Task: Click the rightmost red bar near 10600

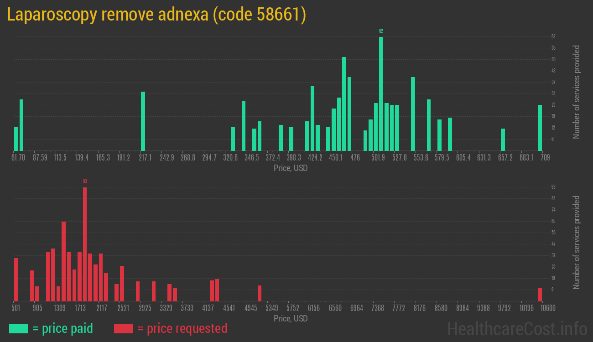Action: (x=540, y=294)
